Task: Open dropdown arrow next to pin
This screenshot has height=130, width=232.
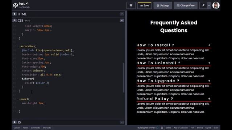Action: 209,5
